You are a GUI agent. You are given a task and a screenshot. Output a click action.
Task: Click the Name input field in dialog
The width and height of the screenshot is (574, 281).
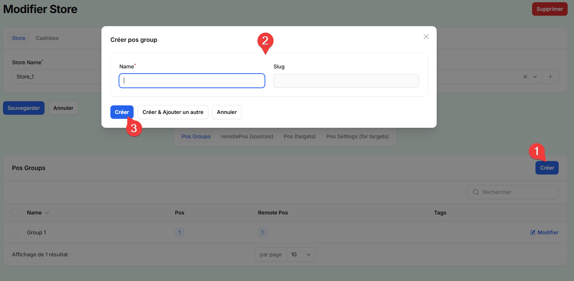click(x=192, y=81)
